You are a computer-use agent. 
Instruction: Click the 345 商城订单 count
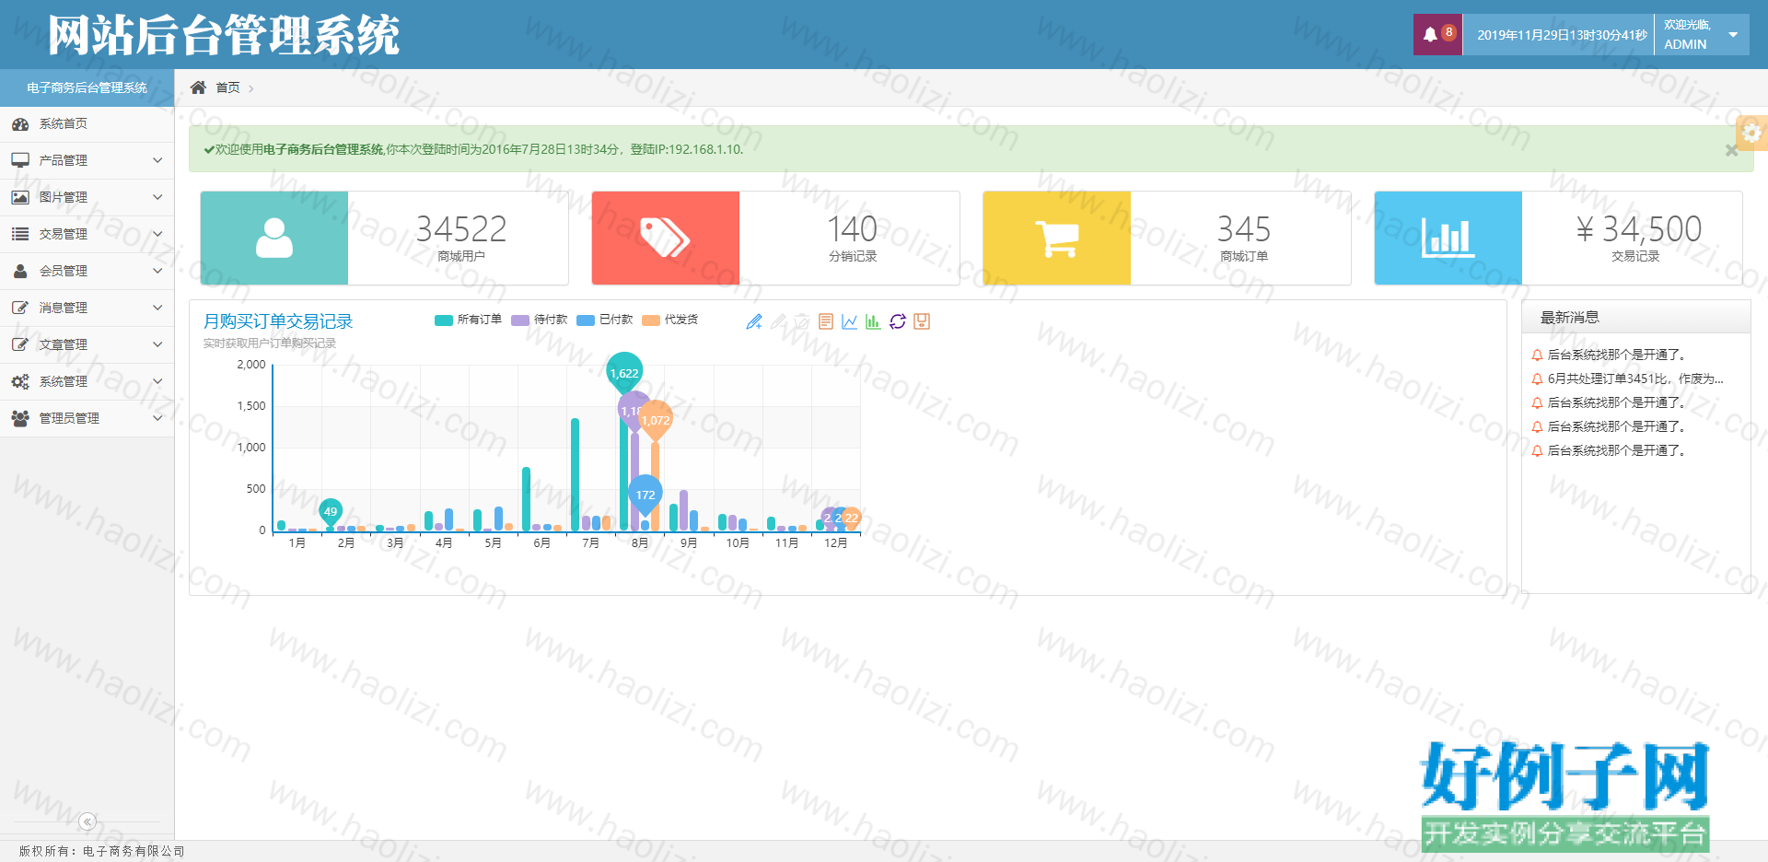(x=1244, y=228)
